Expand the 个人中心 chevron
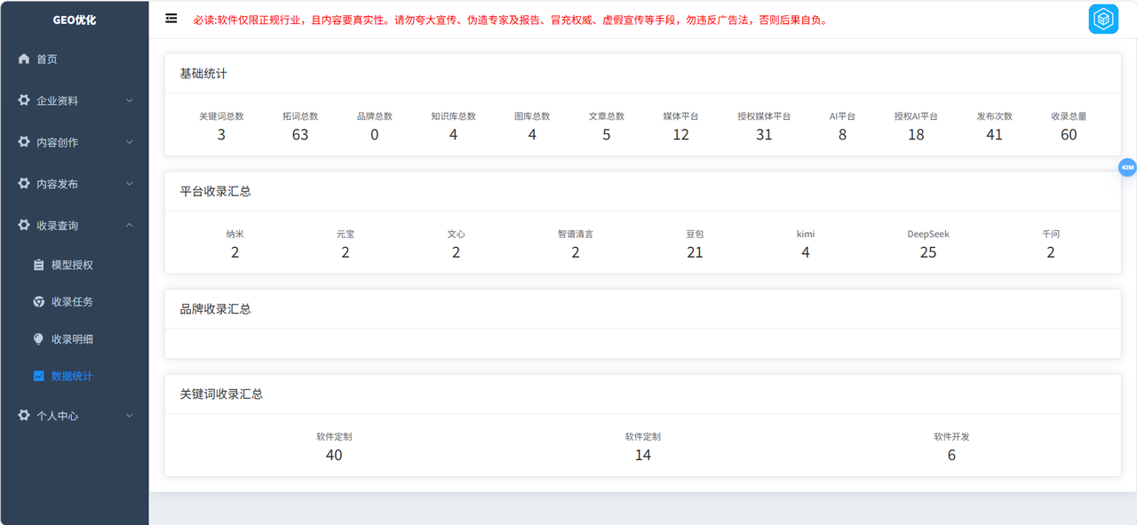Screen dimensions: 1137x525 point(130,416)
